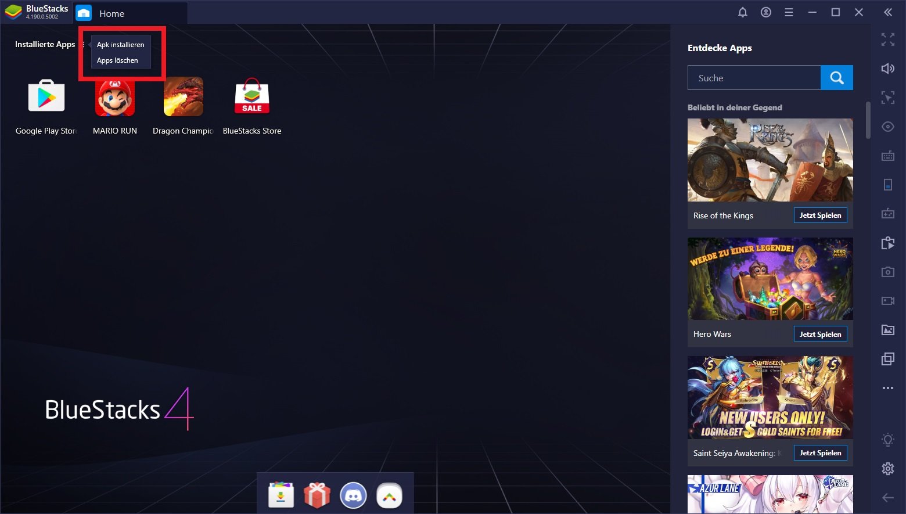
Task: Select Apk installieren from the menu
Action: point(121,45)
